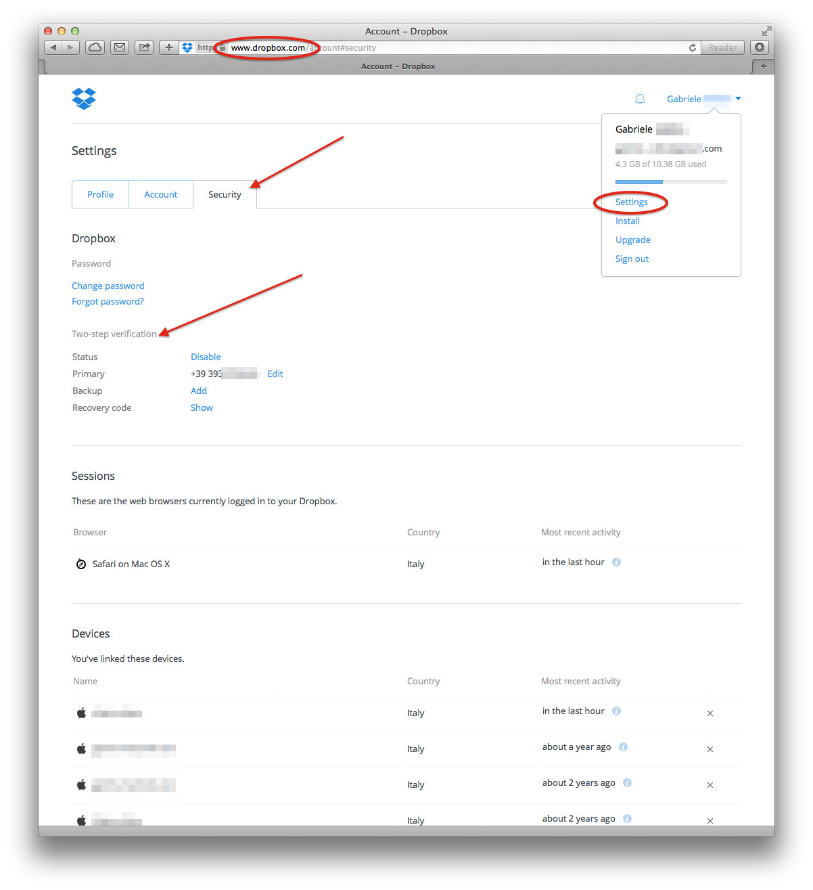
Task: Disable two-step verification
Action: (206, 357)
